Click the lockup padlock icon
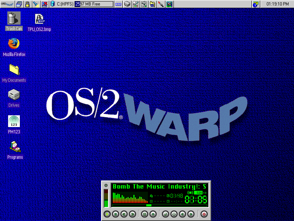The width and height of the screenshot is (294, 221). click(27, 4)
